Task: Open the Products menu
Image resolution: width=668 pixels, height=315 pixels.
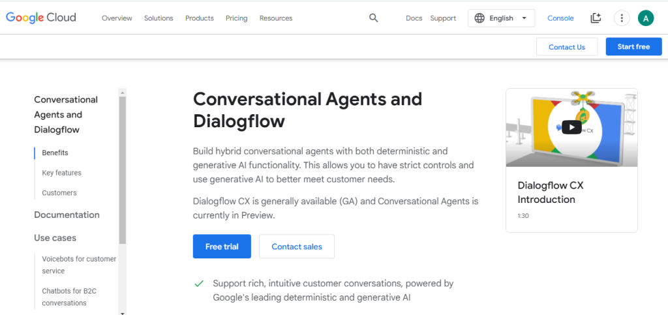Action: click(200, 18)
